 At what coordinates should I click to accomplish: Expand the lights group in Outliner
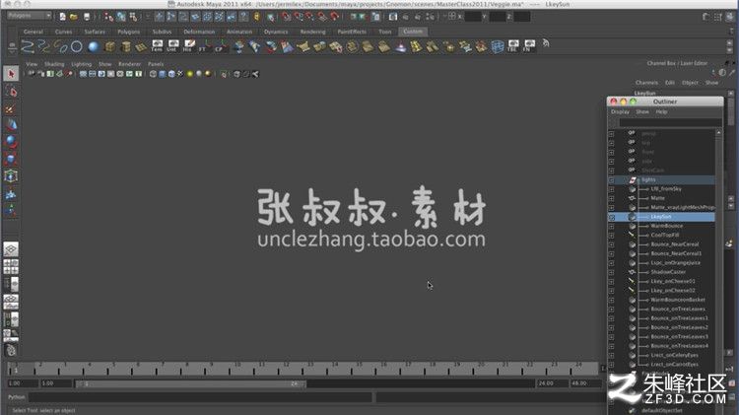(611, 180)
